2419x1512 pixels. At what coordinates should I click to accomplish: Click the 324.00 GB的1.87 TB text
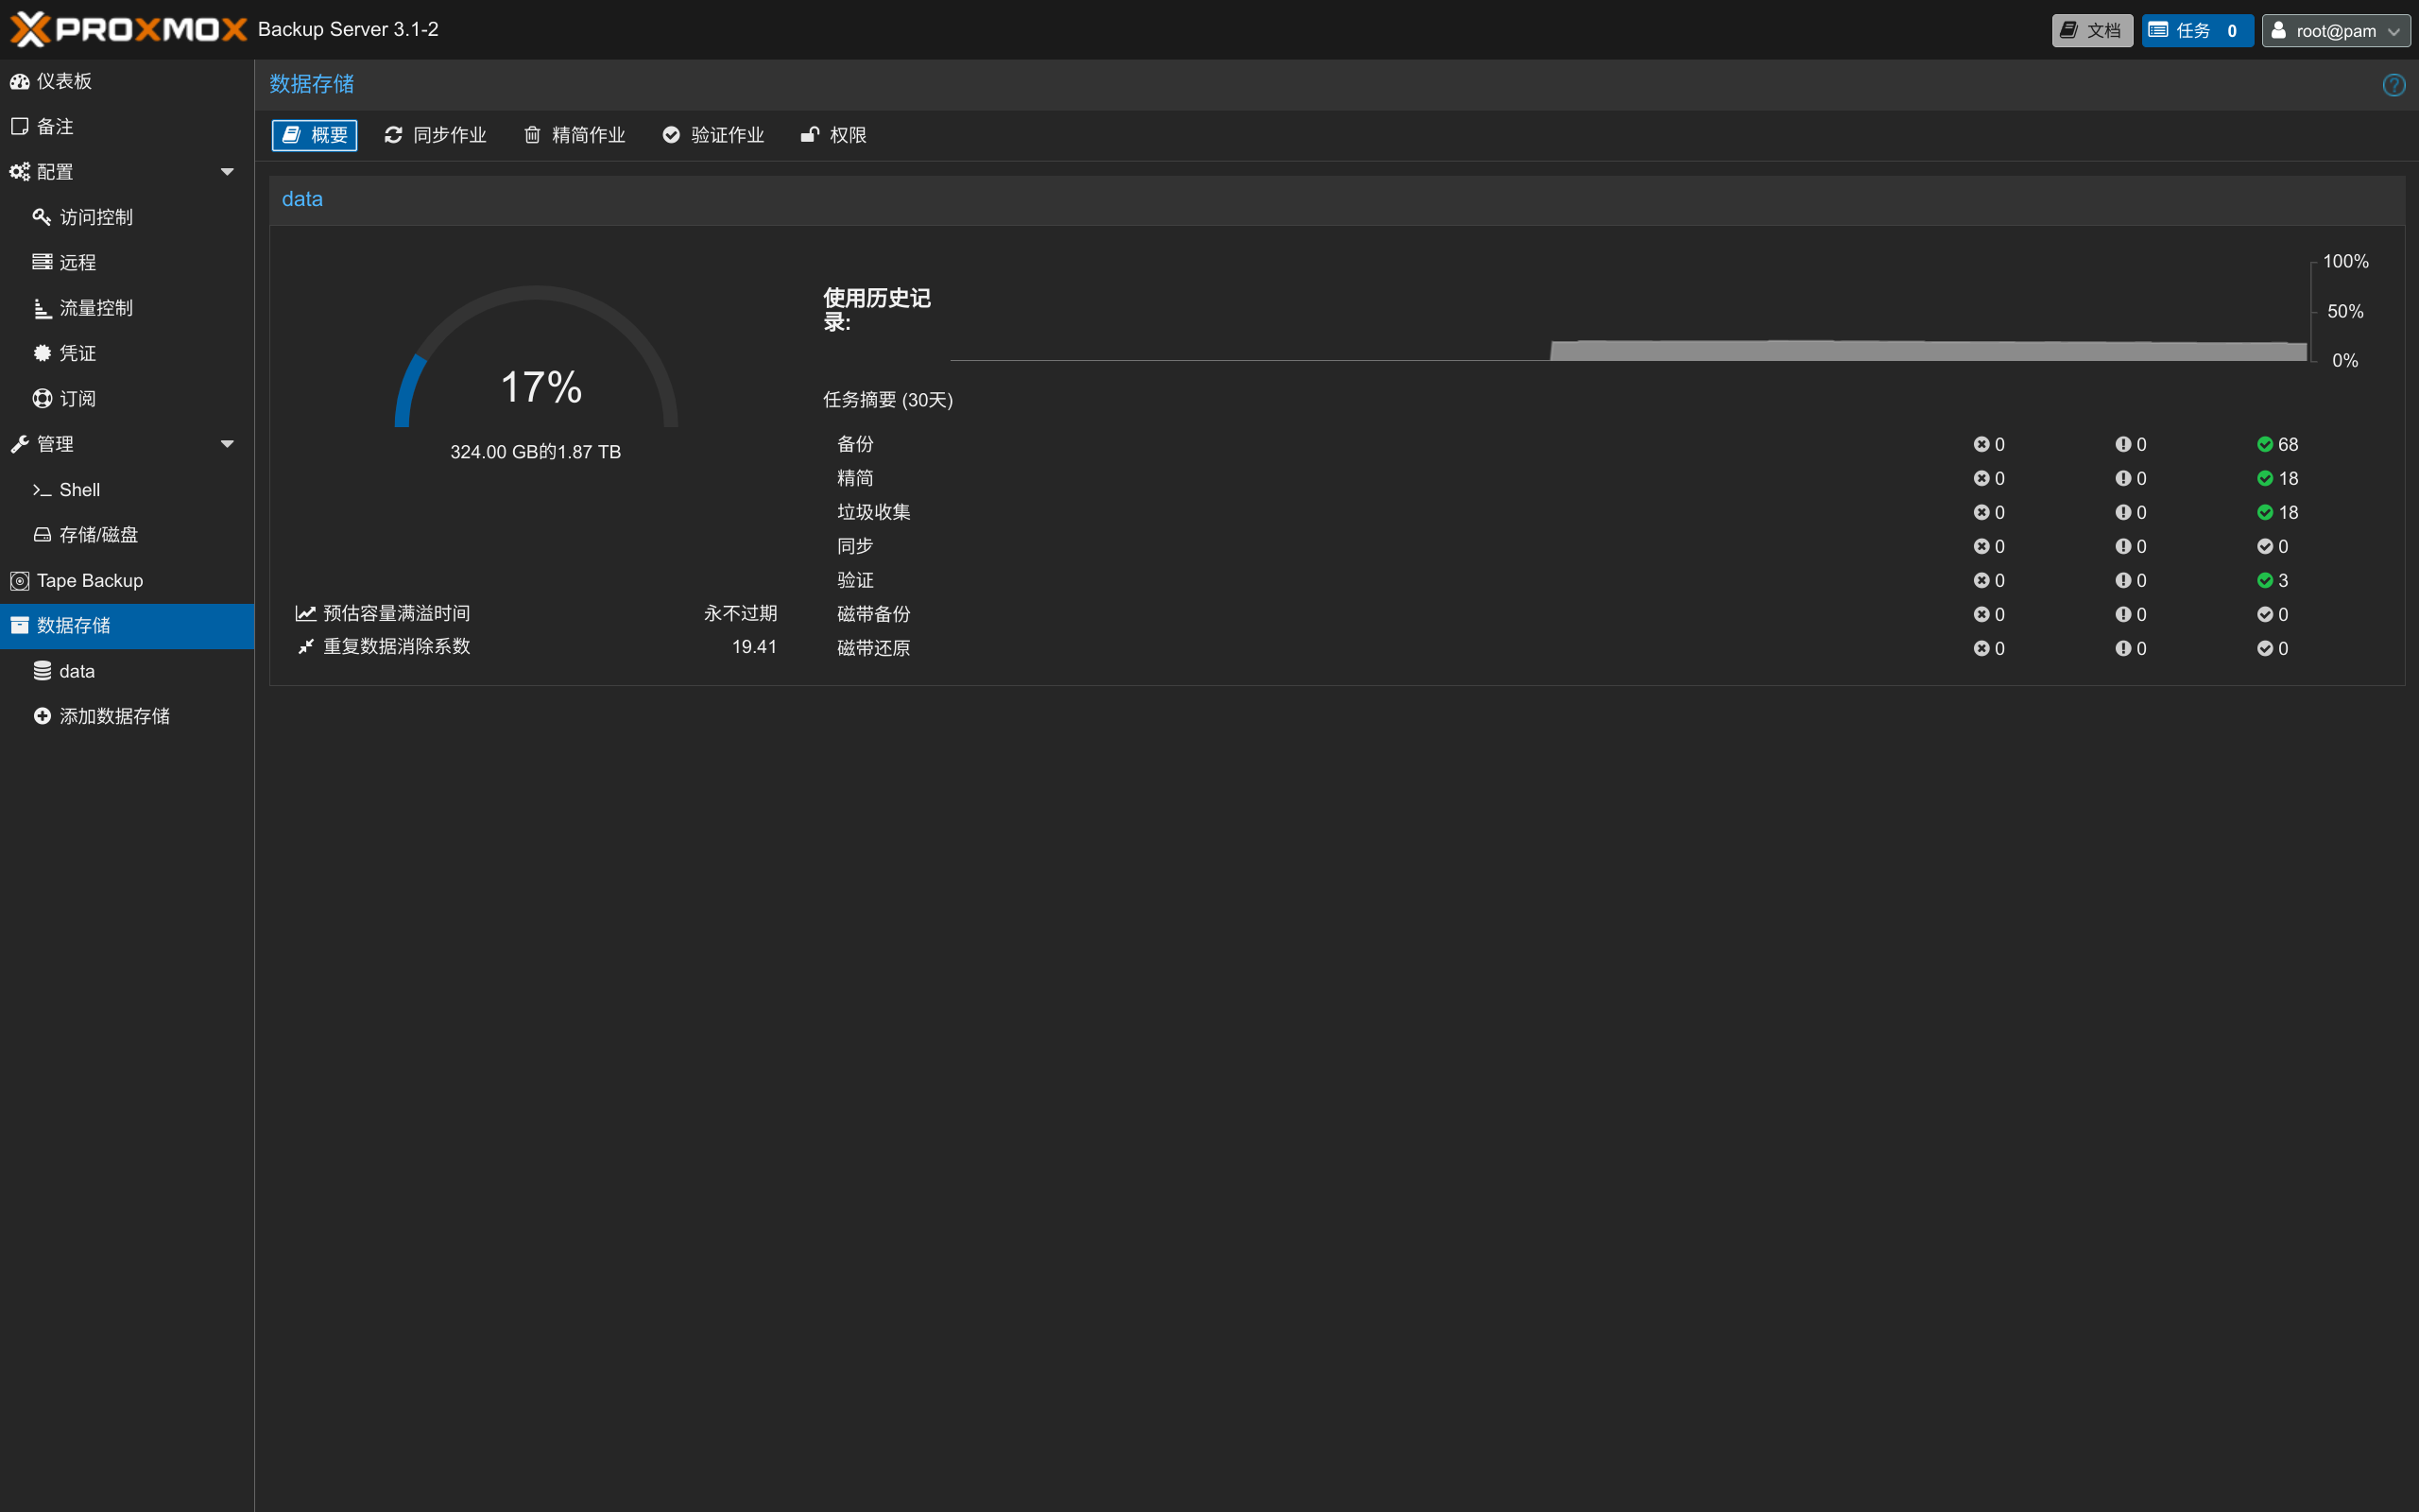coord(536,452)
